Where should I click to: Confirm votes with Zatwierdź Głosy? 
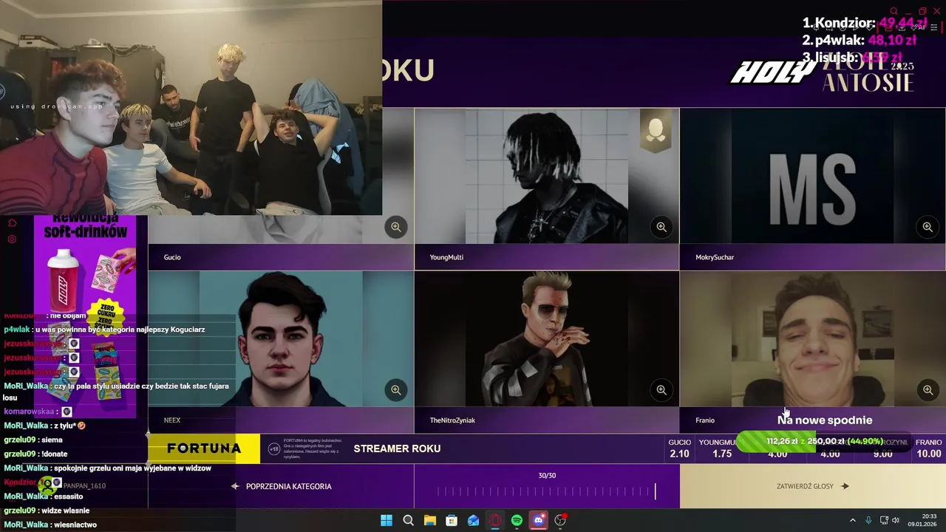[813, 486]
